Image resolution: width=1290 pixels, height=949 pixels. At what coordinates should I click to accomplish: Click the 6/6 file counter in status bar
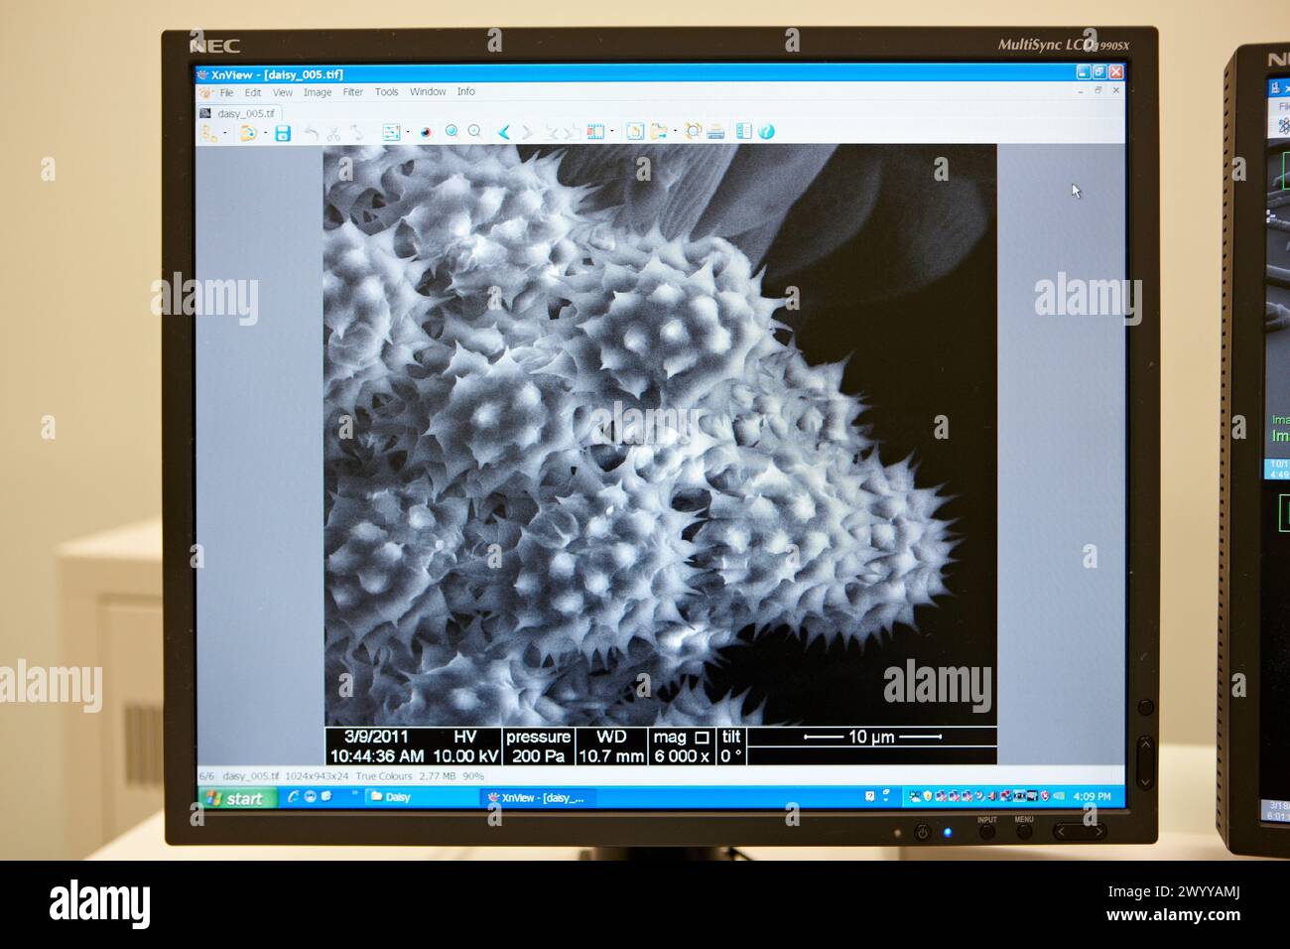coord(206,776)
